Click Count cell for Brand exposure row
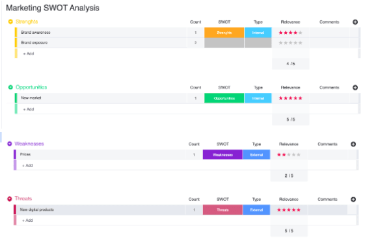This screenshot has height=240, width=365. pos(195,43)
